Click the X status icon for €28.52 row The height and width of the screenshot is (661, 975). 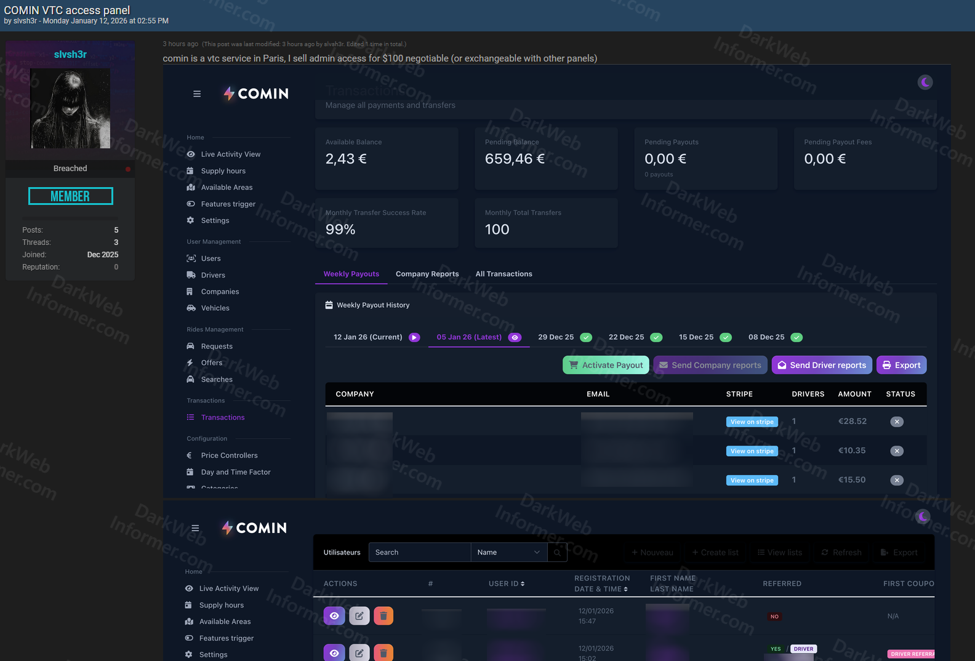tap(897, 422)
